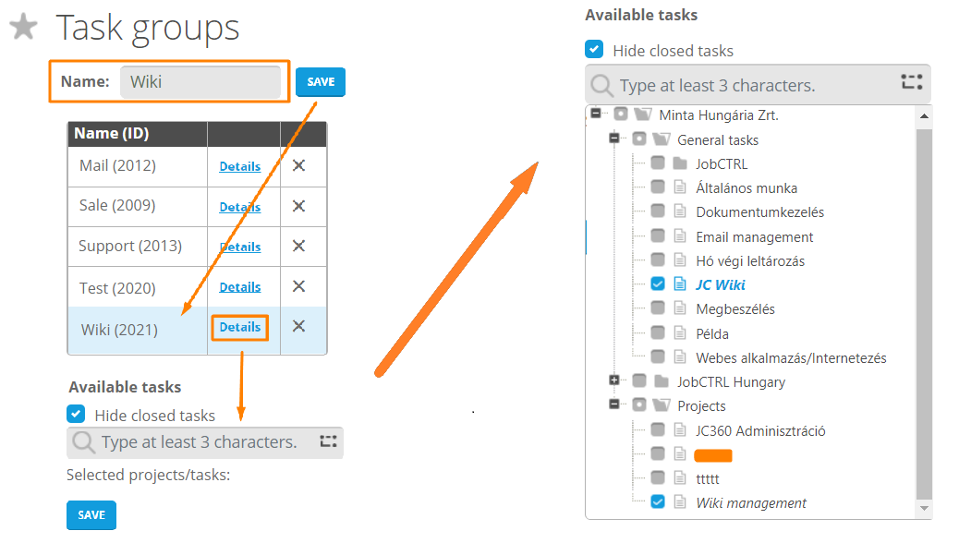The height and width of the screenshot is (543, 959).
Task: Click the tree view icon in left search box
Action: click(328, 441)
